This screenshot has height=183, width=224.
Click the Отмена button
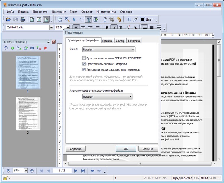click(148, 149)
